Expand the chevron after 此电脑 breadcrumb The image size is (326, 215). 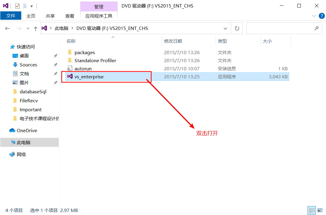[72, 28]
